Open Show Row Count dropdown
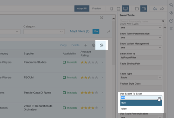174x118 pixels. (141, 28)
